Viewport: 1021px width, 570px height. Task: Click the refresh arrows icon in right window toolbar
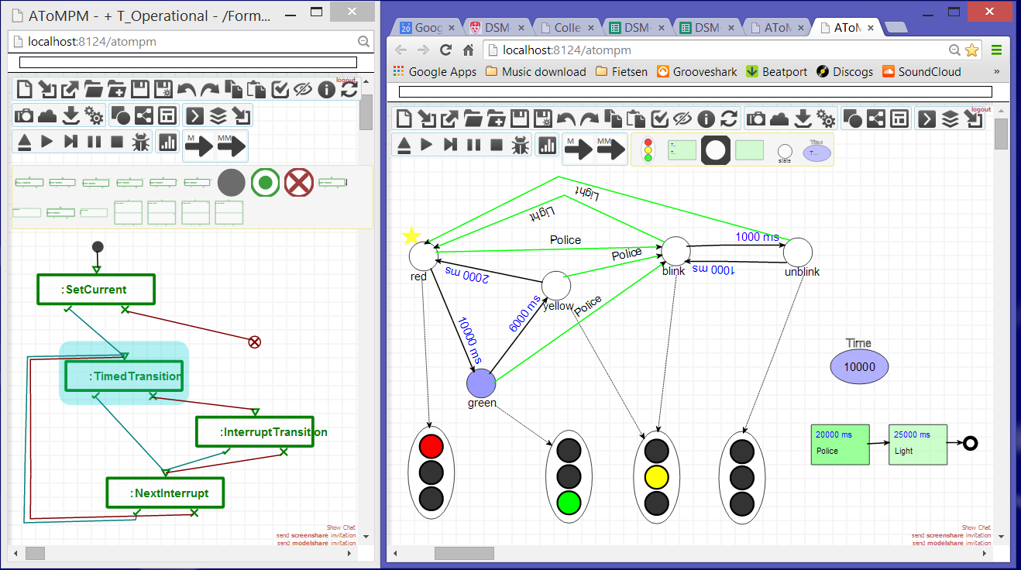point(729,118)
